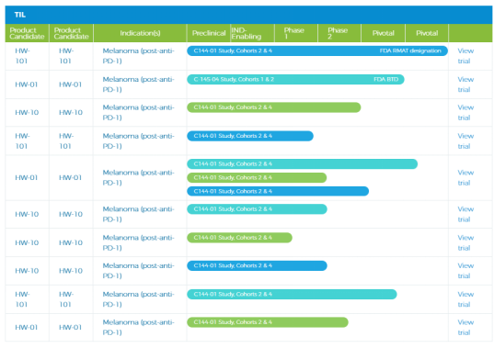Click the teal bar in the ninth row
The height and width of the screenshot is (348, 494).
(292, 294)
